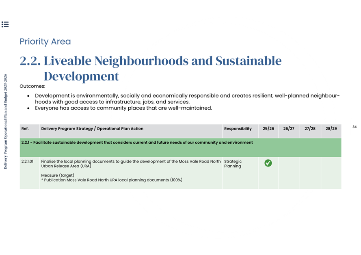
Task: Open the table of contents list icon
Action: coord(5,24)
